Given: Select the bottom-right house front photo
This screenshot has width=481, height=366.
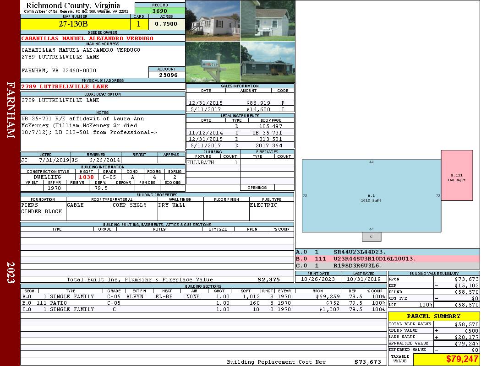Looking at the screenshot, I should (268, 62).
